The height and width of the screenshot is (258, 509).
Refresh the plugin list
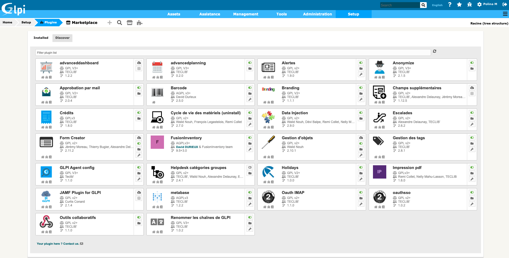tap(434, 51)
